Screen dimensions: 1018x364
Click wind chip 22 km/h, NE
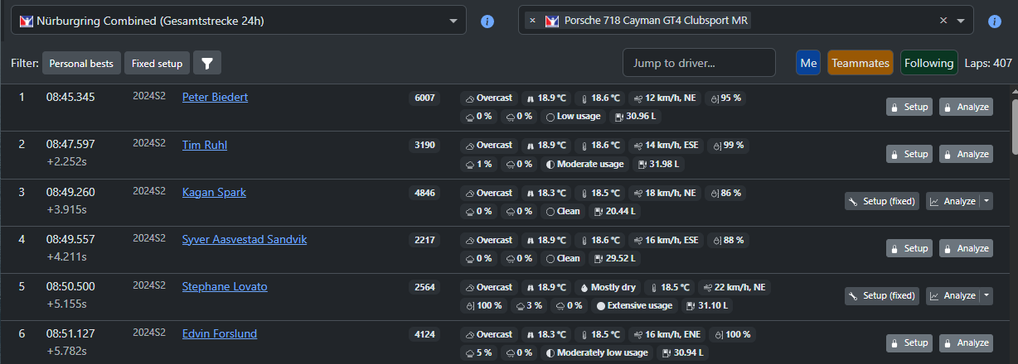tap(734, 287)
